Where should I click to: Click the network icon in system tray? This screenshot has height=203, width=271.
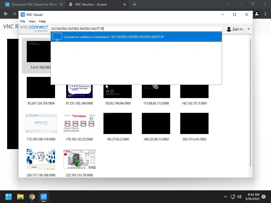(x=233, y=197)
